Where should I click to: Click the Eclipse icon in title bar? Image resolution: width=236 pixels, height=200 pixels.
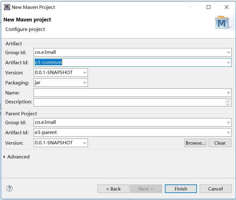[7, 7]
